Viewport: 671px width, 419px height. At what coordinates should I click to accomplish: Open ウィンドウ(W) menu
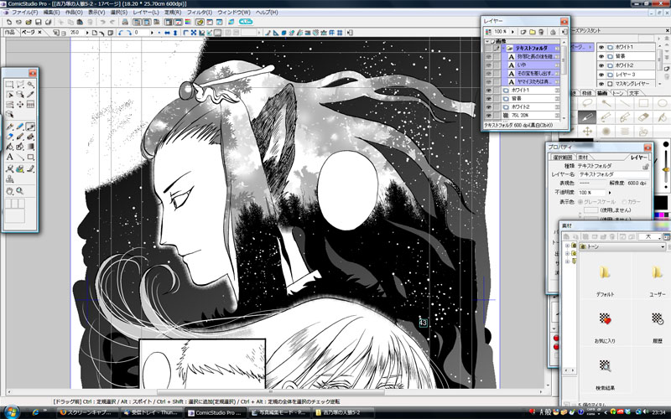(234, 13)
